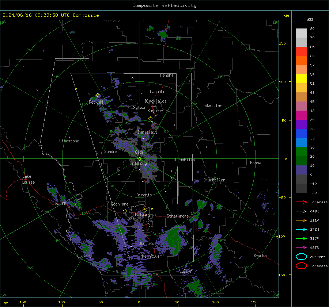Viewport: 329px width, 307px height.
Task: Click the dBZ legend heading
Action: coord(310,19)
